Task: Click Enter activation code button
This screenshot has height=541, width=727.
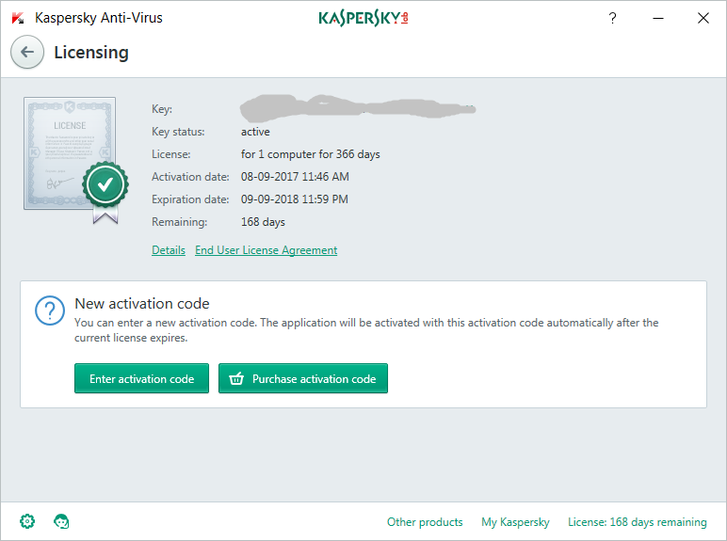Action: 141,378
